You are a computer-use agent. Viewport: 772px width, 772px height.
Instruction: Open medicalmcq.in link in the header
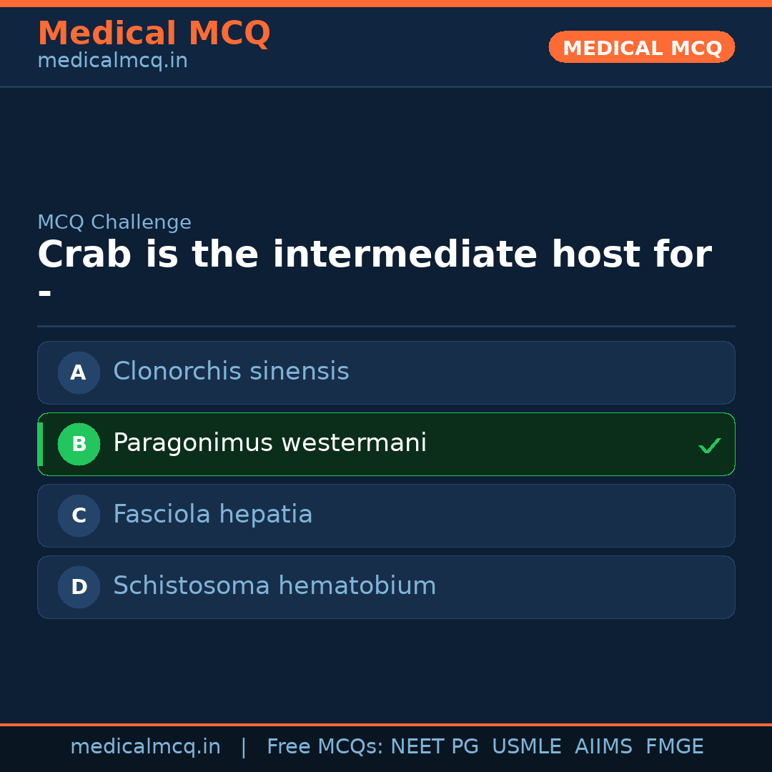[112, 61]
